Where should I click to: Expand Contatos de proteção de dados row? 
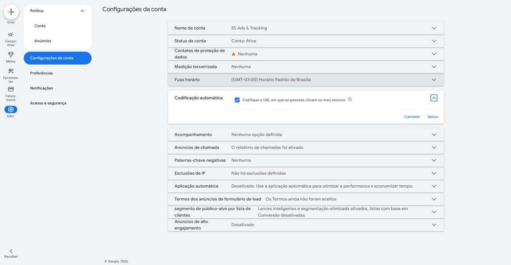(x=306, y=54)
